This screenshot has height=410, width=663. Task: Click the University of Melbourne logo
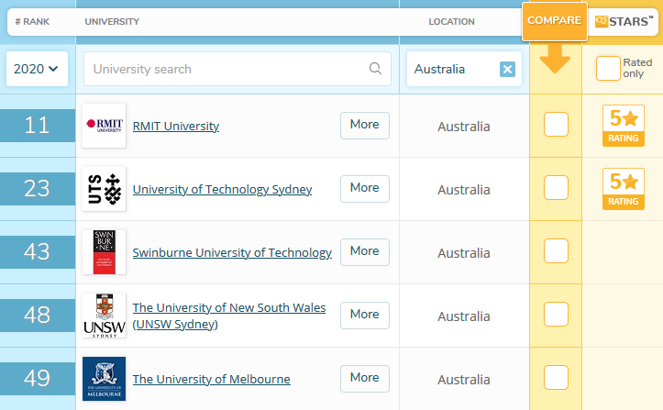click(x=104, y=379)
